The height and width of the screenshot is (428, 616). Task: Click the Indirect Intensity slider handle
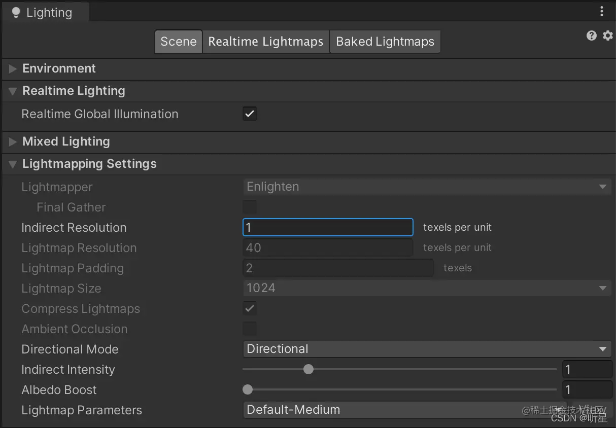point(308,369)
